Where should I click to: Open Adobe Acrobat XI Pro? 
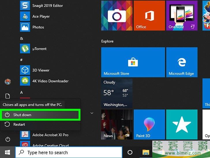click(x=50, y=135)
